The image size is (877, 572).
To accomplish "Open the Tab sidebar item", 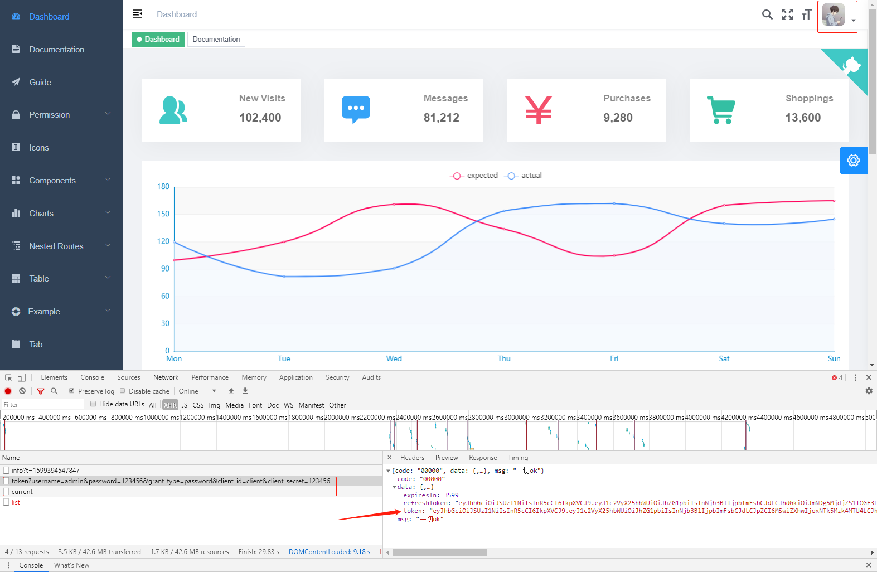I will [x=61, y=345].
